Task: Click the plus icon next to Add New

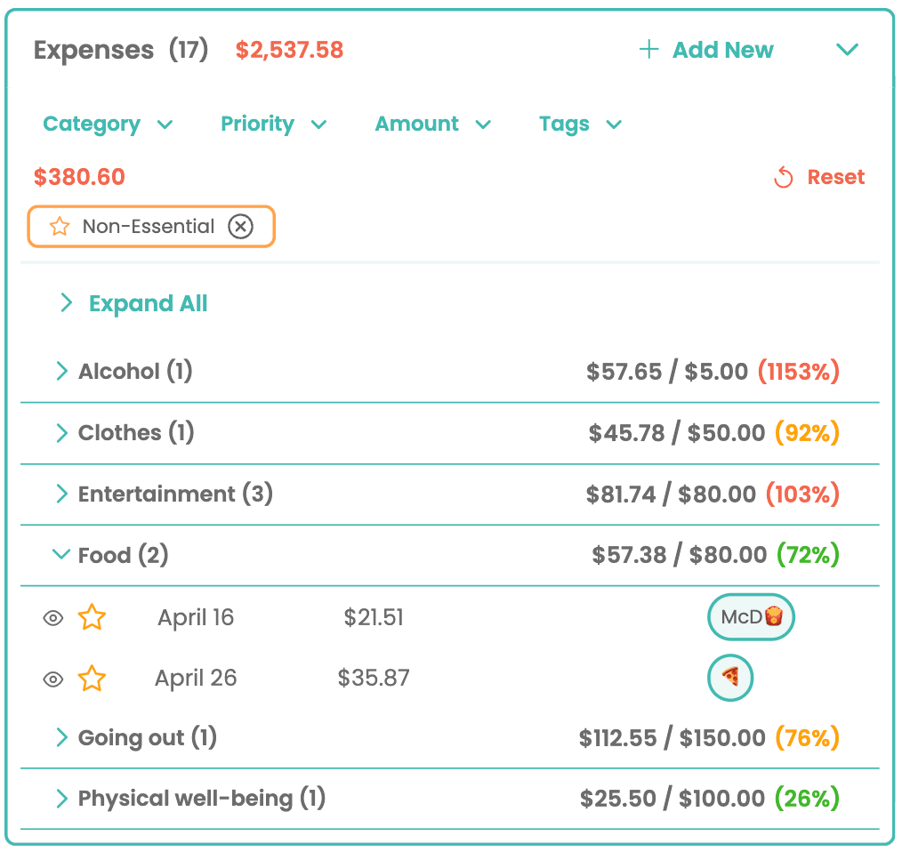Action: point(648,50)
